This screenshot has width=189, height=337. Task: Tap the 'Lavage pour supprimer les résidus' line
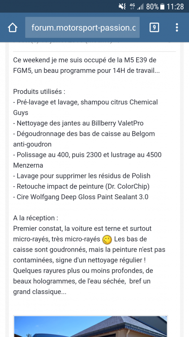[82, 176]
